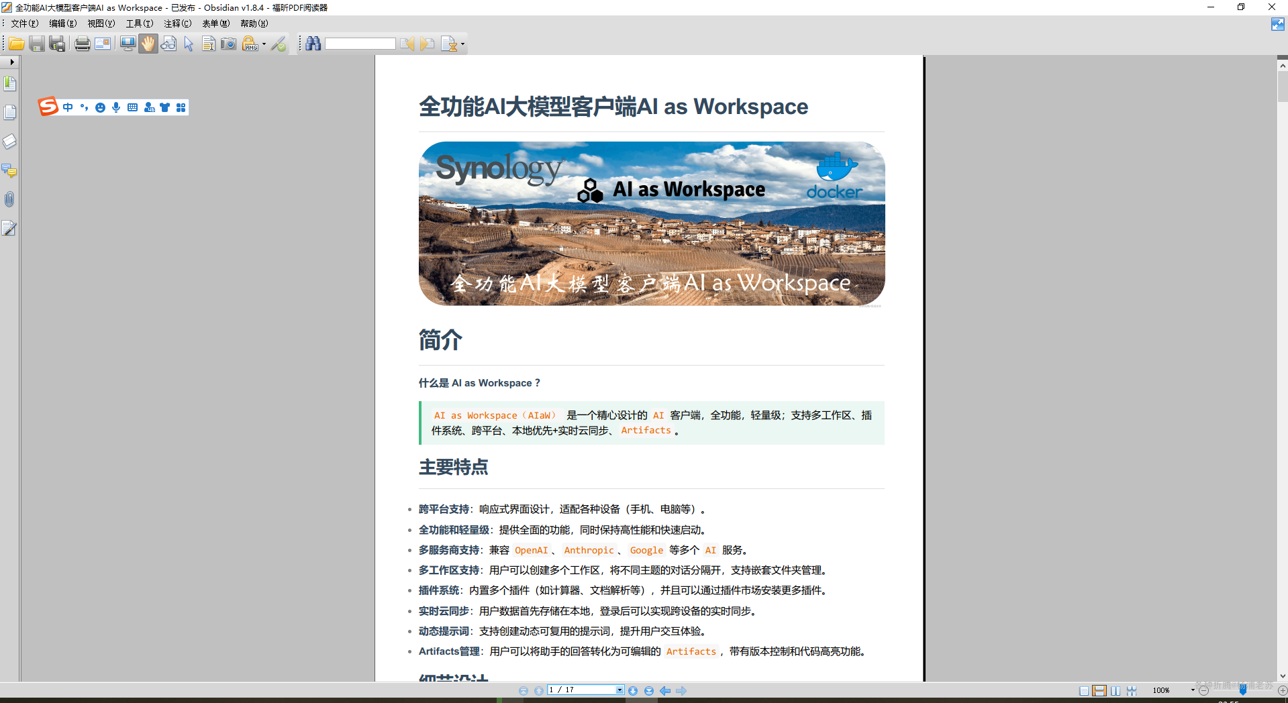The width and height of the screenshot is (1288, 703).
Task: Click the find next arrow icon
Action: click(x=428, y=44)
